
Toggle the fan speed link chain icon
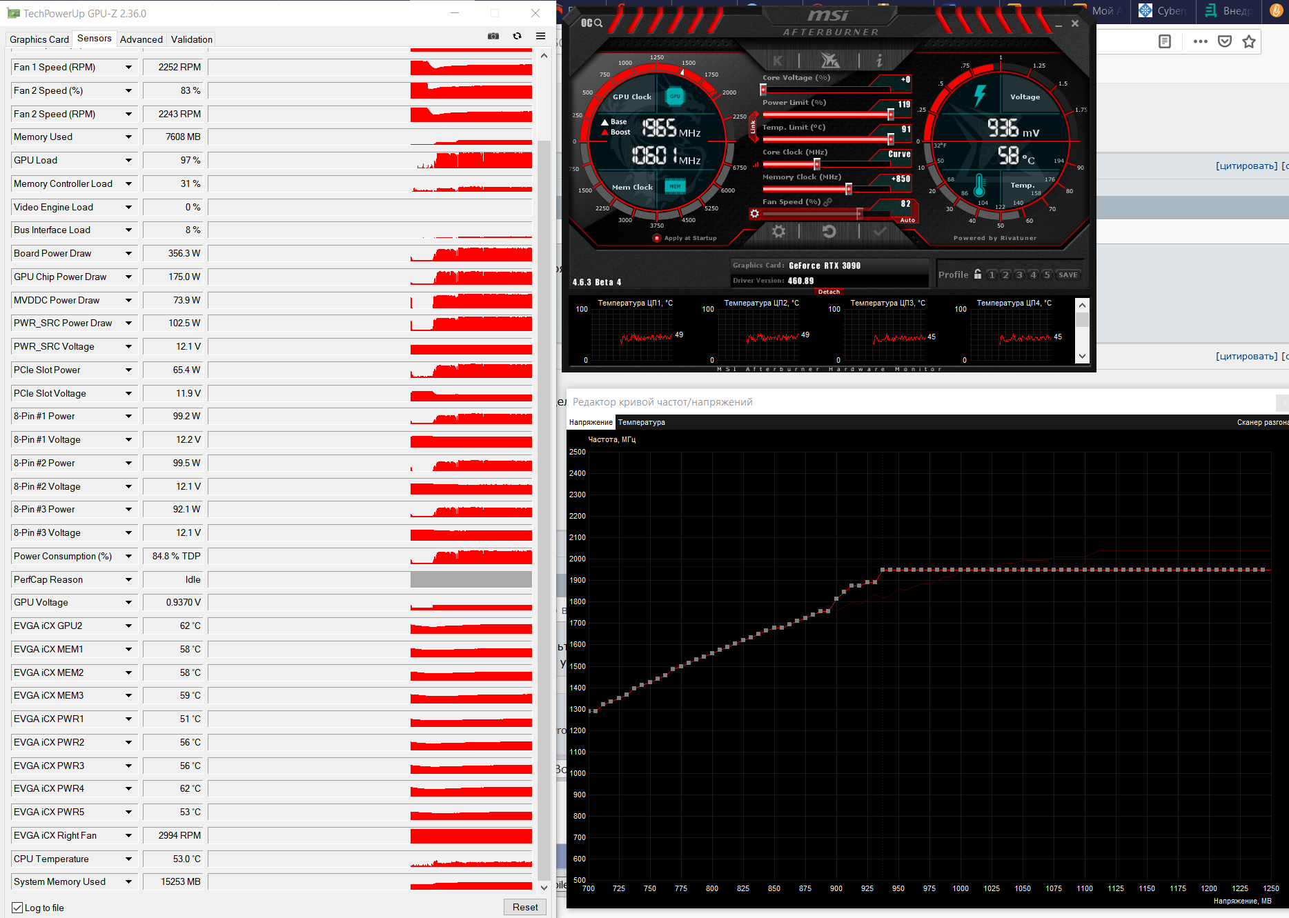pos(828,202)
